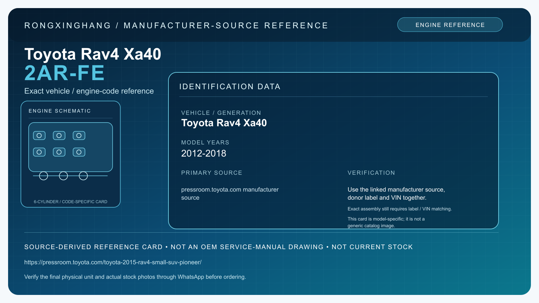Viewport: 539px width, 303px height.
Task: Click the 'VERIFICATION' label
Action: coord(371,173)
